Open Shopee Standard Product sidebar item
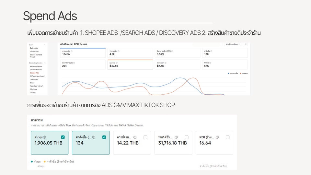This screenshot has width=311, height=175. point(36,56)
